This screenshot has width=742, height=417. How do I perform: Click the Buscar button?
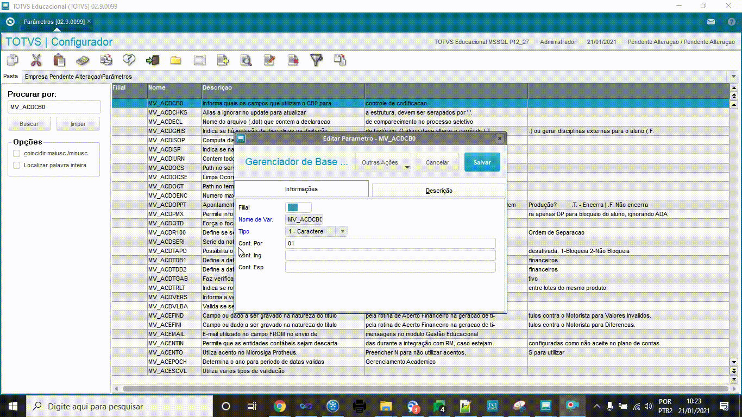coord(29,124)
